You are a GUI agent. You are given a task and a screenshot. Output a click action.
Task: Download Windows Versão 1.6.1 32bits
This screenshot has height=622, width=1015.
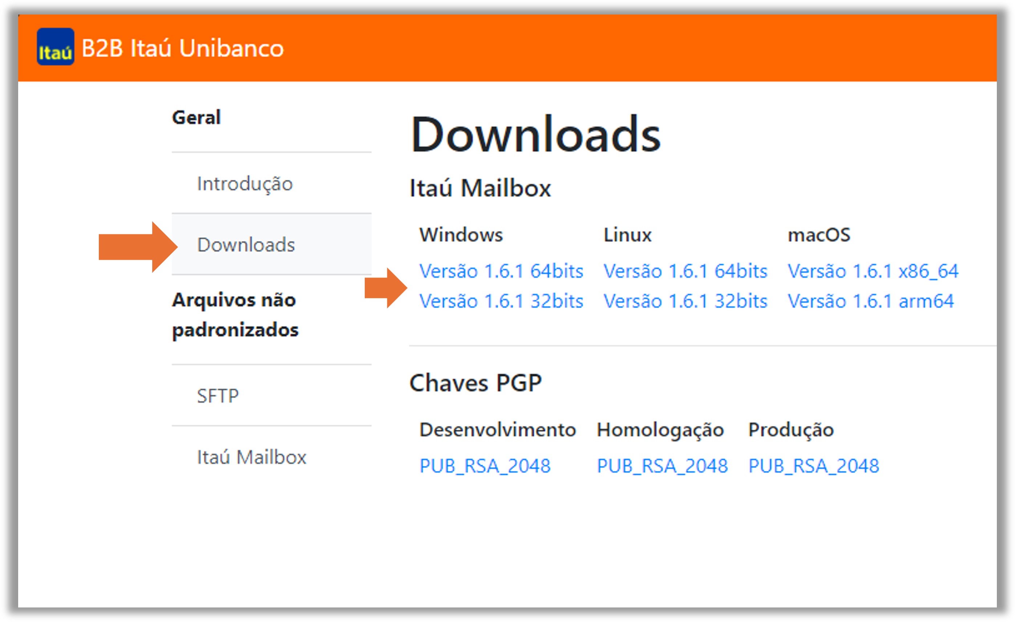coord(501,301)
